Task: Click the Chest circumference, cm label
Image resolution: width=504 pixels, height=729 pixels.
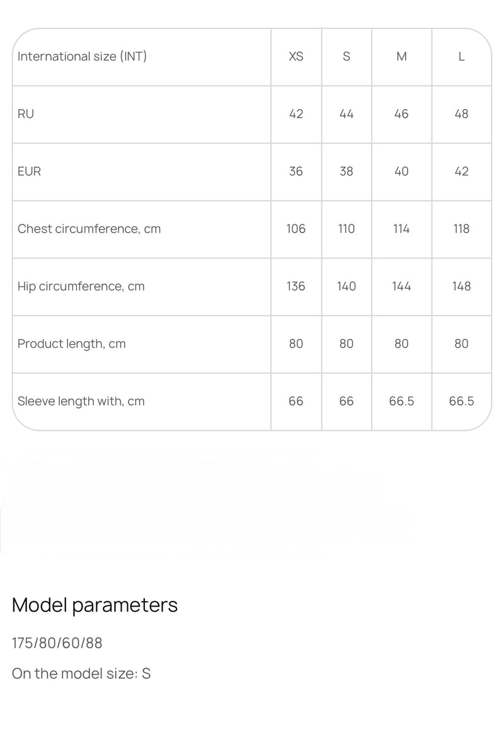Action: click(x=89, y=229)
